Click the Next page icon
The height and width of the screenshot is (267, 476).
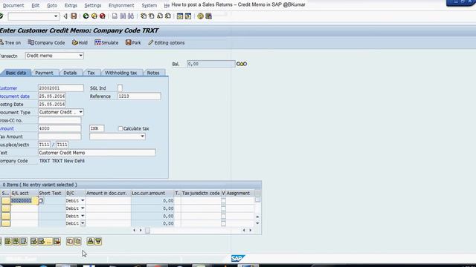pos(160,16)
